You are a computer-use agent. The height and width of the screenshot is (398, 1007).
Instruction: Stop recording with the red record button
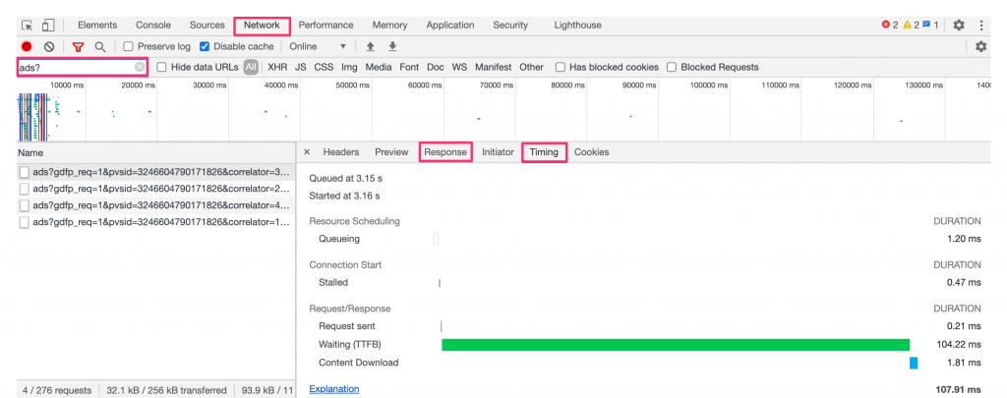pos(27,47)
